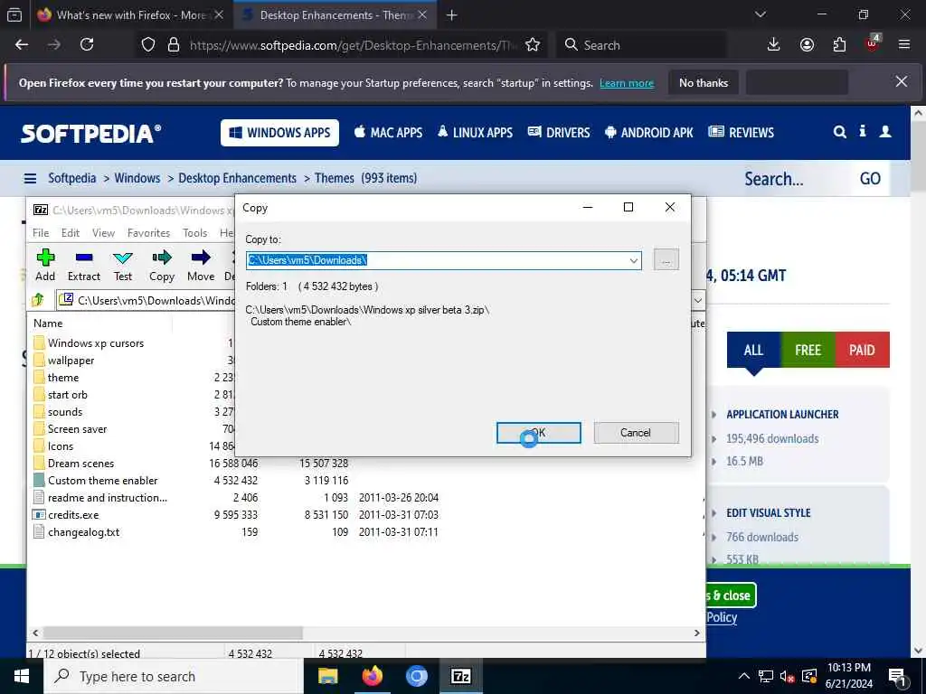Open a new Firefox tab
Screen dimensions: 926x694
(452, 15)
